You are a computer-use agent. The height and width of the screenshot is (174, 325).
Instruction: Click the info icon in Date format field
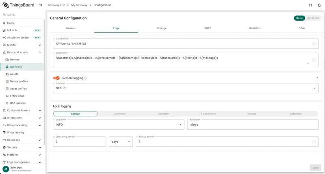314,44
